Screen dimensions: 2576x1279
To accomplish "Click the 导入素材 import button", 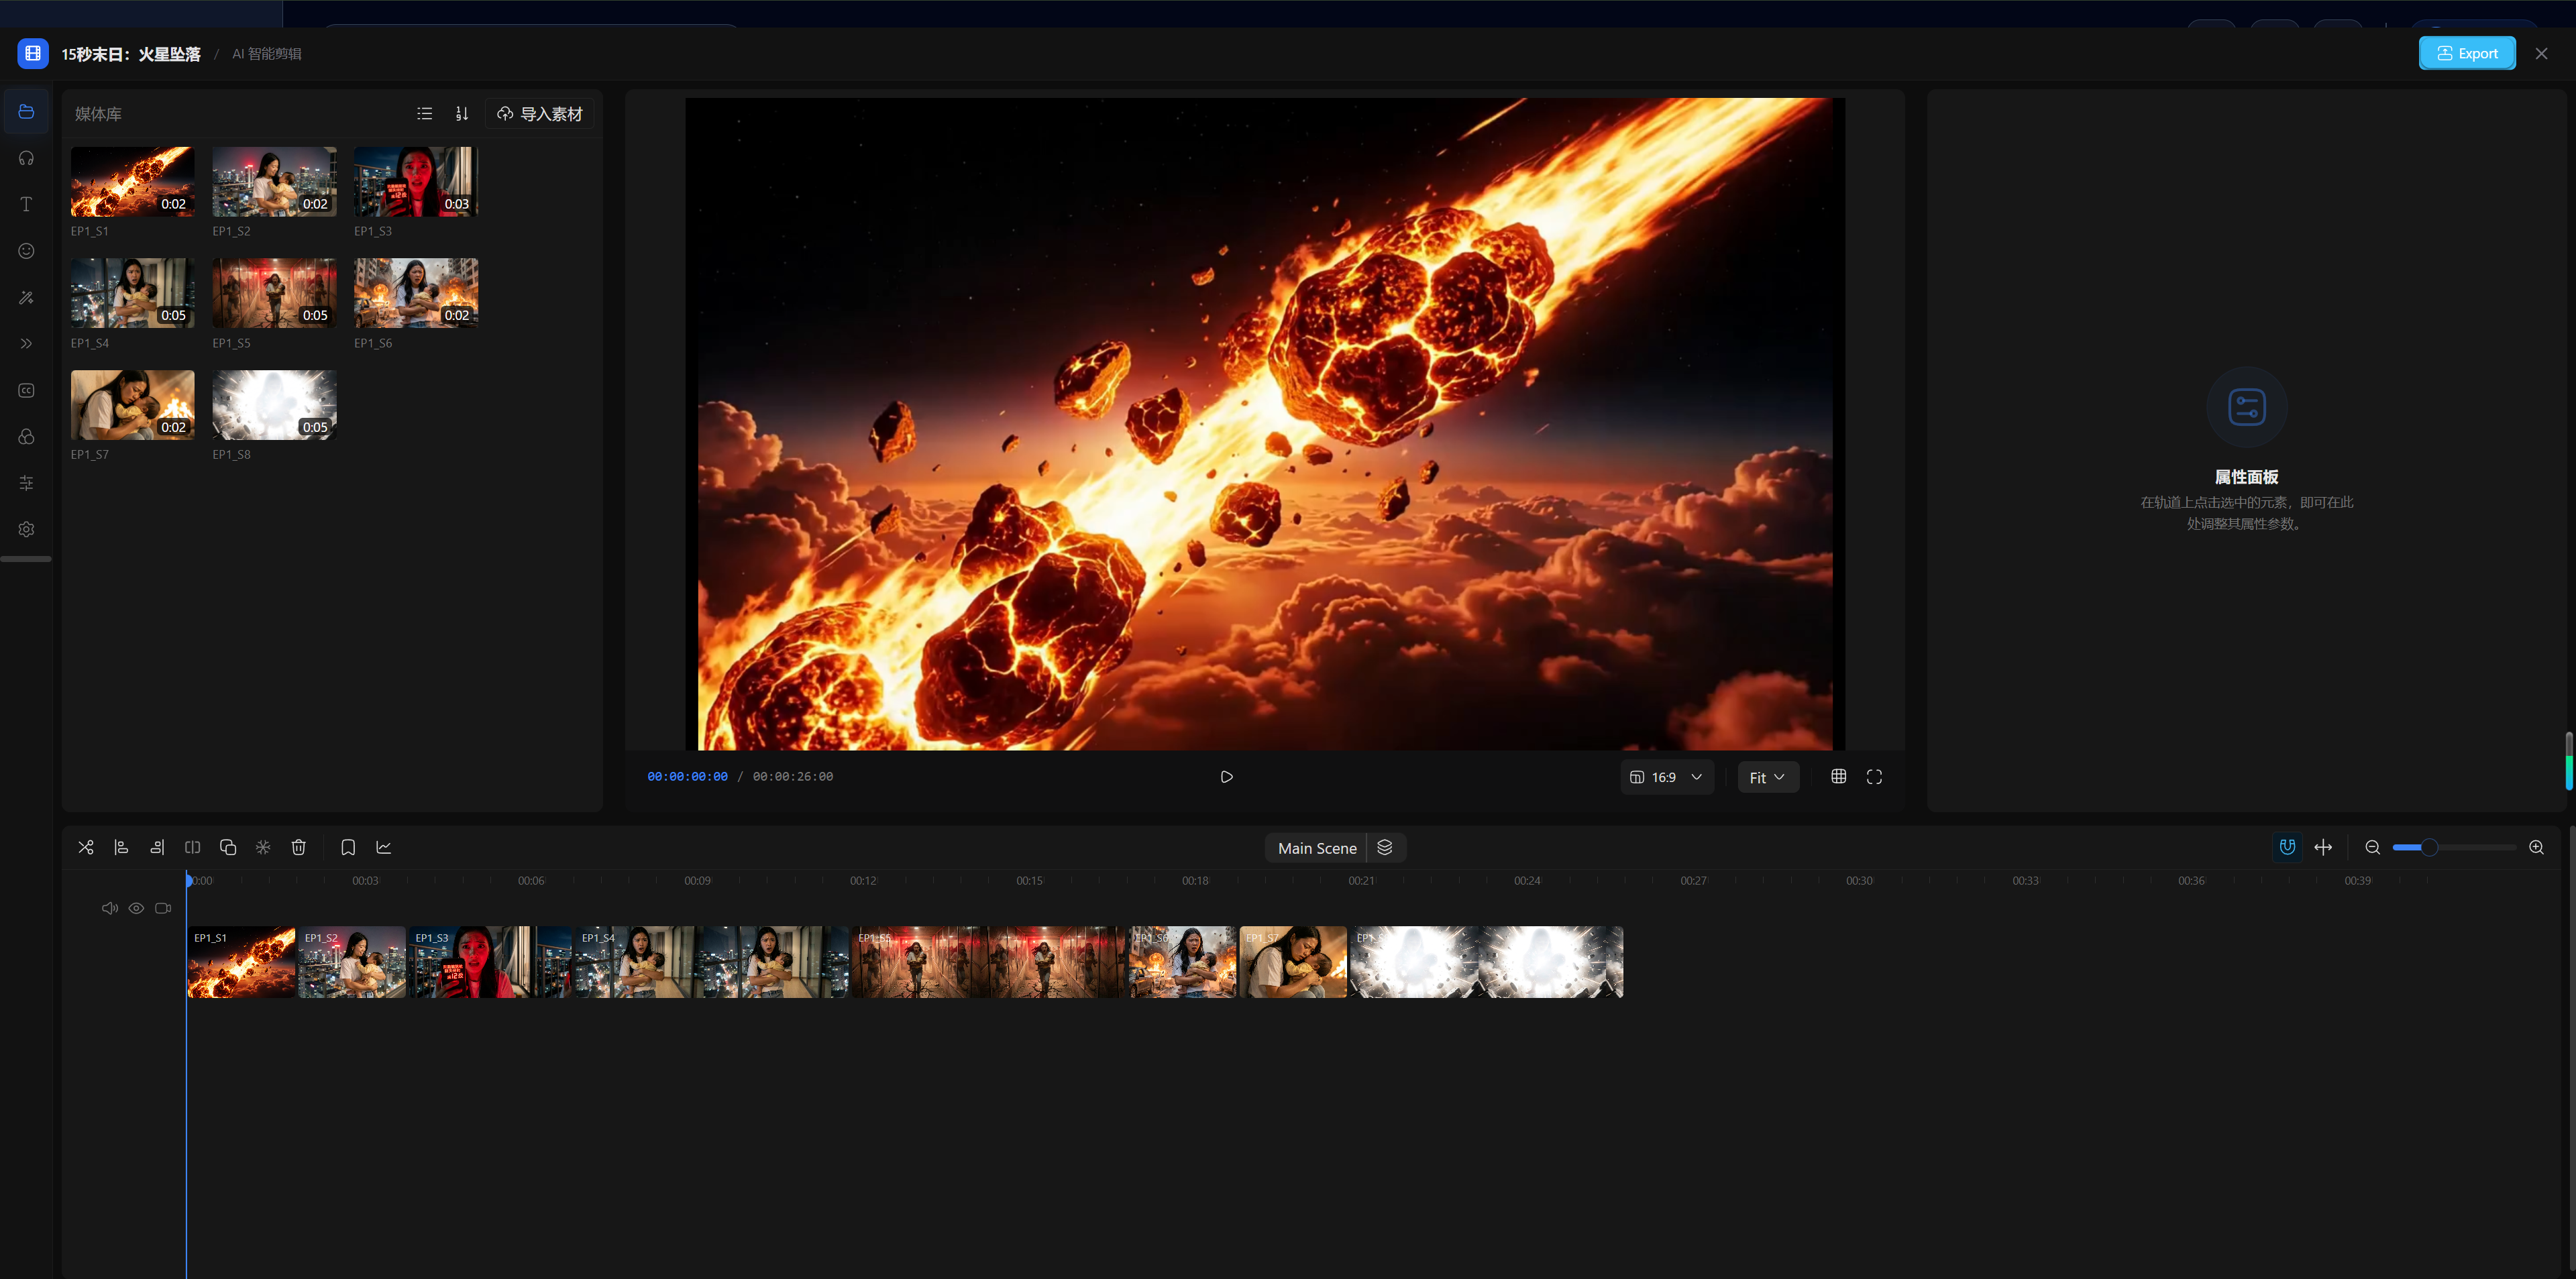I will click(x=540, y=114).
